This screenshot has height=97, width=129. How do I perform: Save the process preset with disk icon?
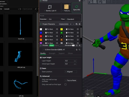coord(77,50)
